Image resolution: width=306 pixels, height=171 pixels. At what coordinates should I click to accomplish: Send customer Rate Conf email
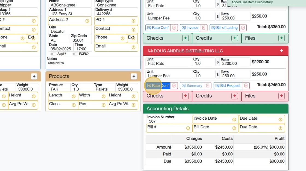(158, 28)
